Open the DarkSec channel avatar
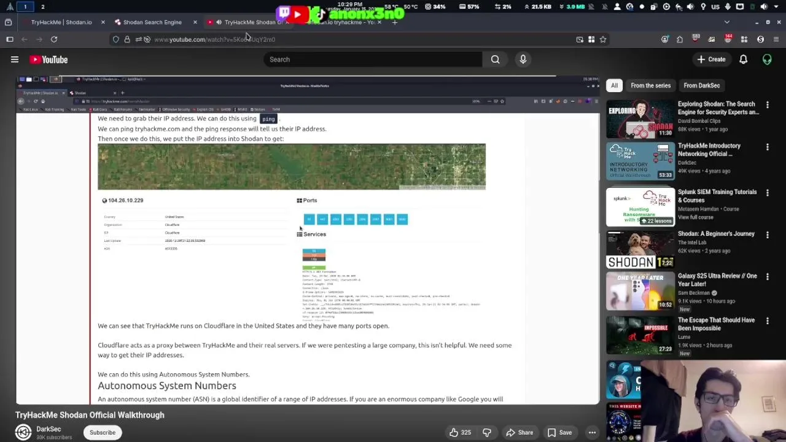The height and width of the screenshot is (442, 786). coord(23,432)
